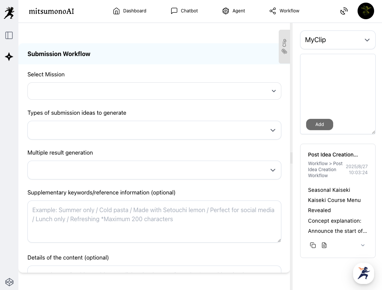Launch the floating ninja assistant button

click(363, 273)
